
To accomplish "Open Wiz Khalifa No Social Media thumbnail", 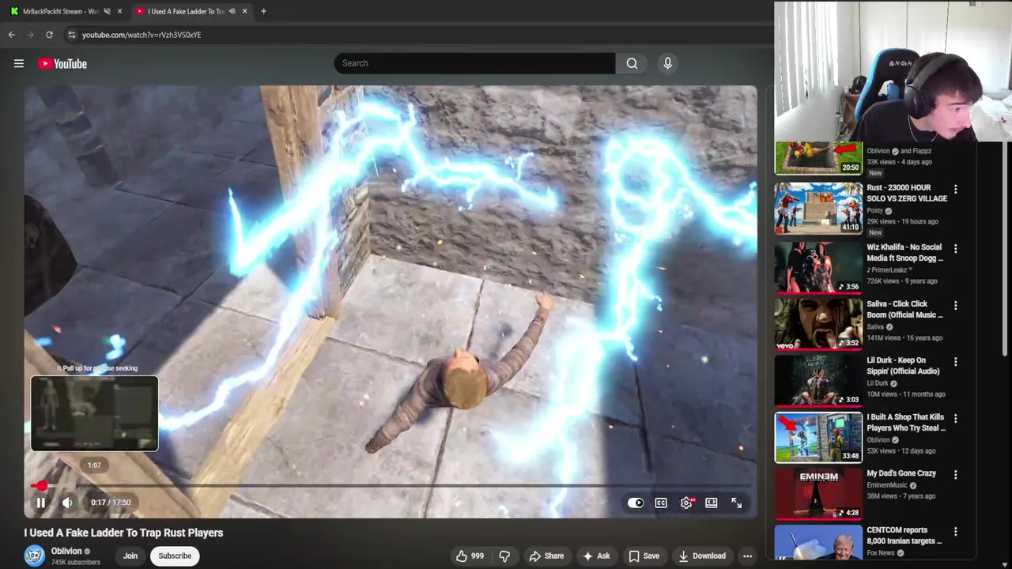I will [x=818, y=267].
